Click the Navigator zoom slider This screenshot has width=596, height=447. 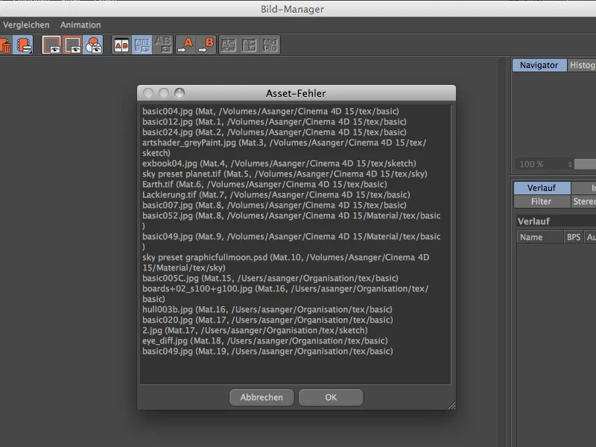(585, 164)
